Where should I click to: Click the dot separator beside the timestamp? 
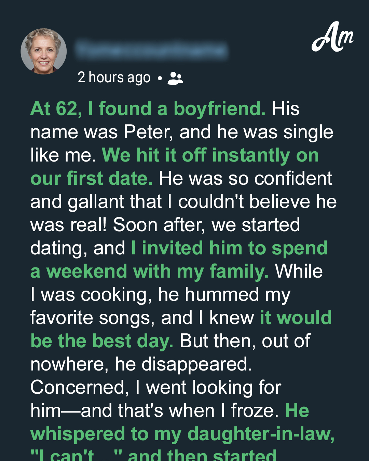point(160,78)
